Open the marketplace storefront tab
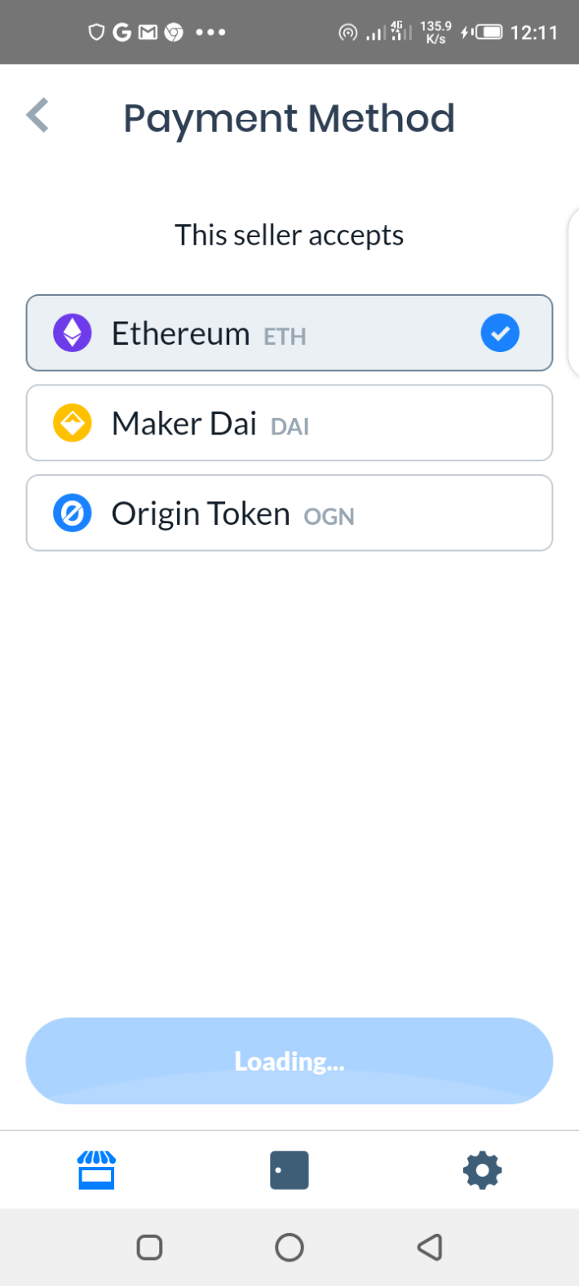 96,1170
